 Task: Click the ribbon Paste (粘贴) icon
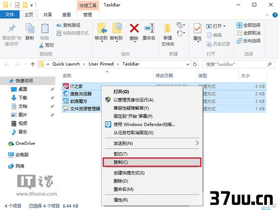[45, 28]
